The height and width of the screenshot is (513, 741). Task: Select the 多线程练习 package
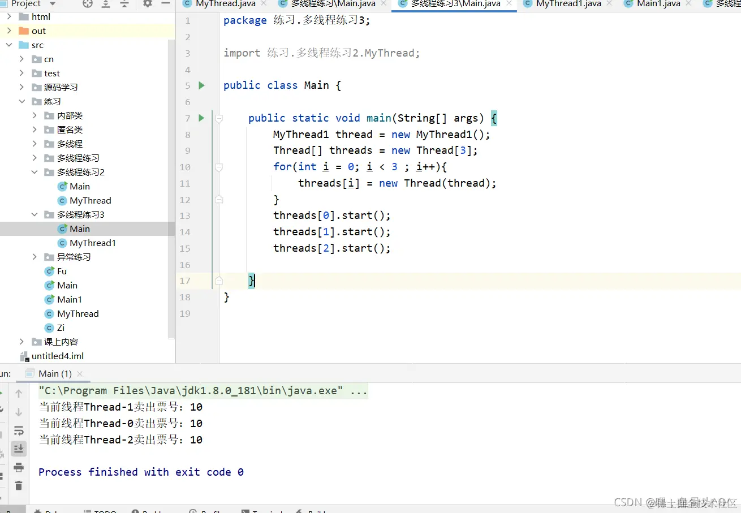click(78, 158)
